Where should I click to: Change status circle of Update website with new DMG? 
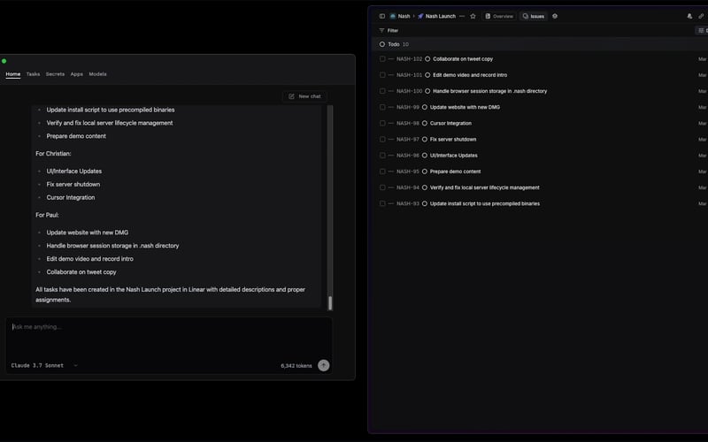[425, 107]
